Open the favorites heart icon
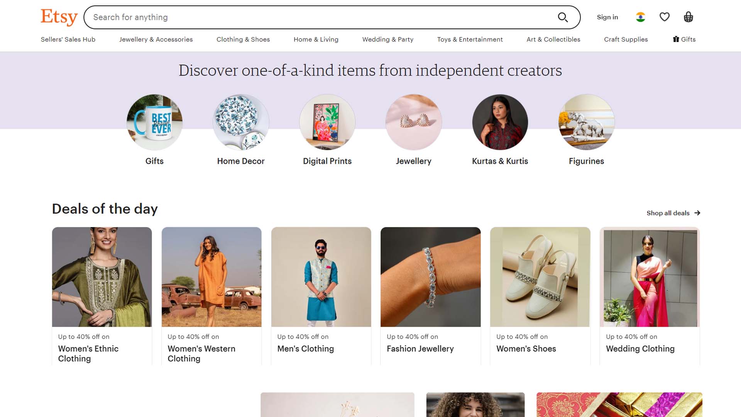741x417 pixels. pos(665,17)
